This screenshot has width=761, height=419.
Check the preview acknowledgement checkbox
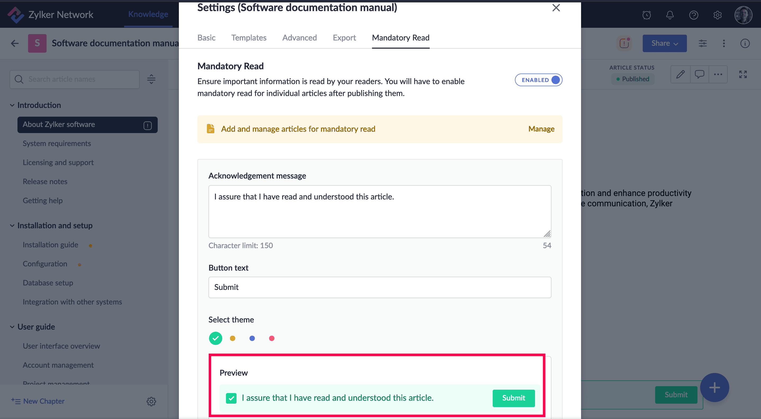231,398
